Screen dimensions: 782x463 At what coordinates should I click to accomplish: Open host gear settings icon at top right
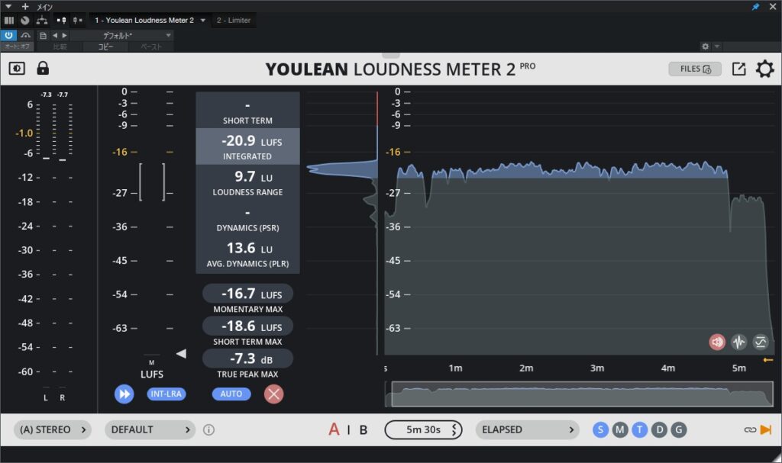click(705, 47)
